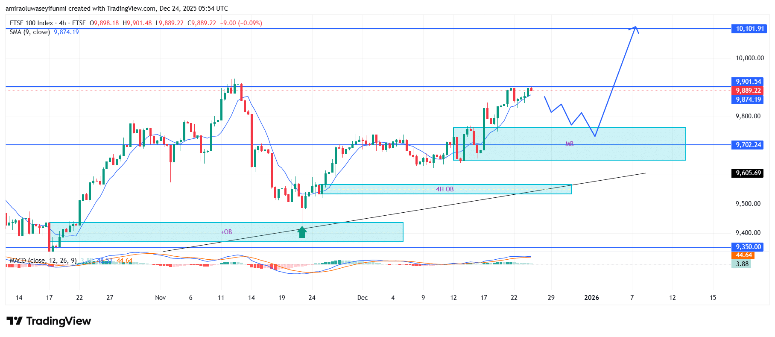Click the black 9,605.69 trendline label
Screen dimensions: 775x337
pyautogui.click(x=748, y=173)
